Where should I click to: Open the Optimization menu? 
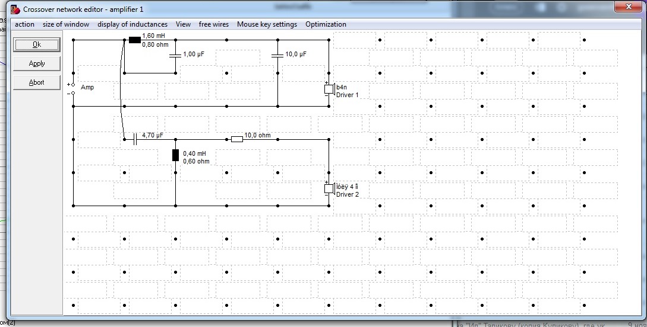click(326, 24)
